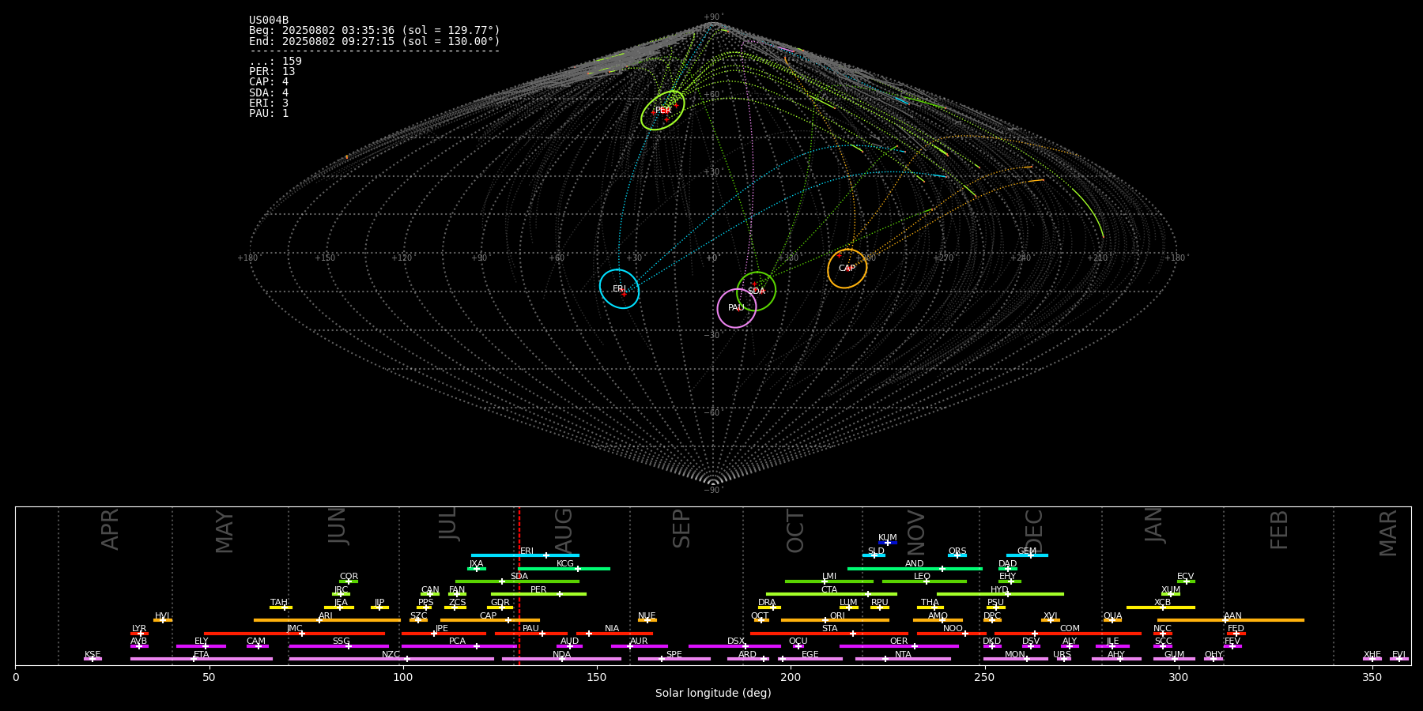
Task: Click the 'CAP: 4' count in legend
Action: pyautogui.click(x=269, y=82)
